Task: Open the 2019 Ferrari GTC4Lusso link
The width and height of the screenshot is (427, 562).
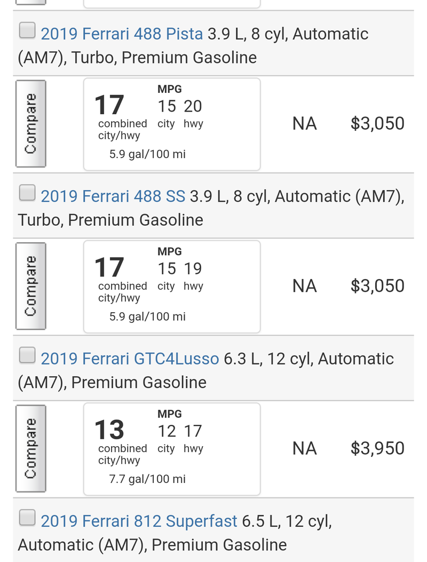Action: 130,359
